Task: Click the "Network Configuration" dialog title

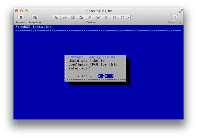Action: pos(93,57)
